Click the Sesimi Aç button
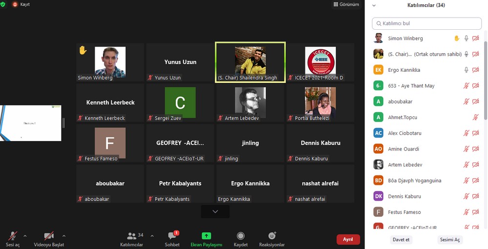 (450, 240)
